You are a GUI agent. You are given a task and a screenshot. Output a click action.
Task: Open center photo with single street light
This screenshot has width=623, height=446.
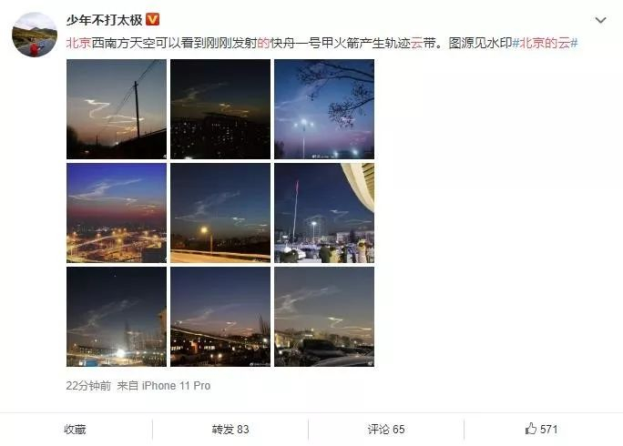pyautogui.click(x=220, y=213)
